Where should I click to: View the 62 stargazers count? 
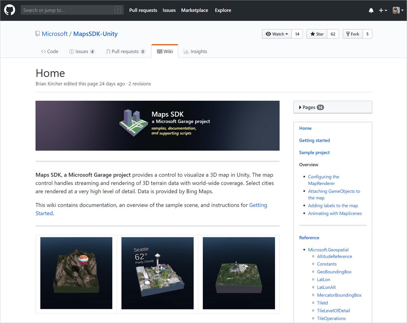coord(333,34)
